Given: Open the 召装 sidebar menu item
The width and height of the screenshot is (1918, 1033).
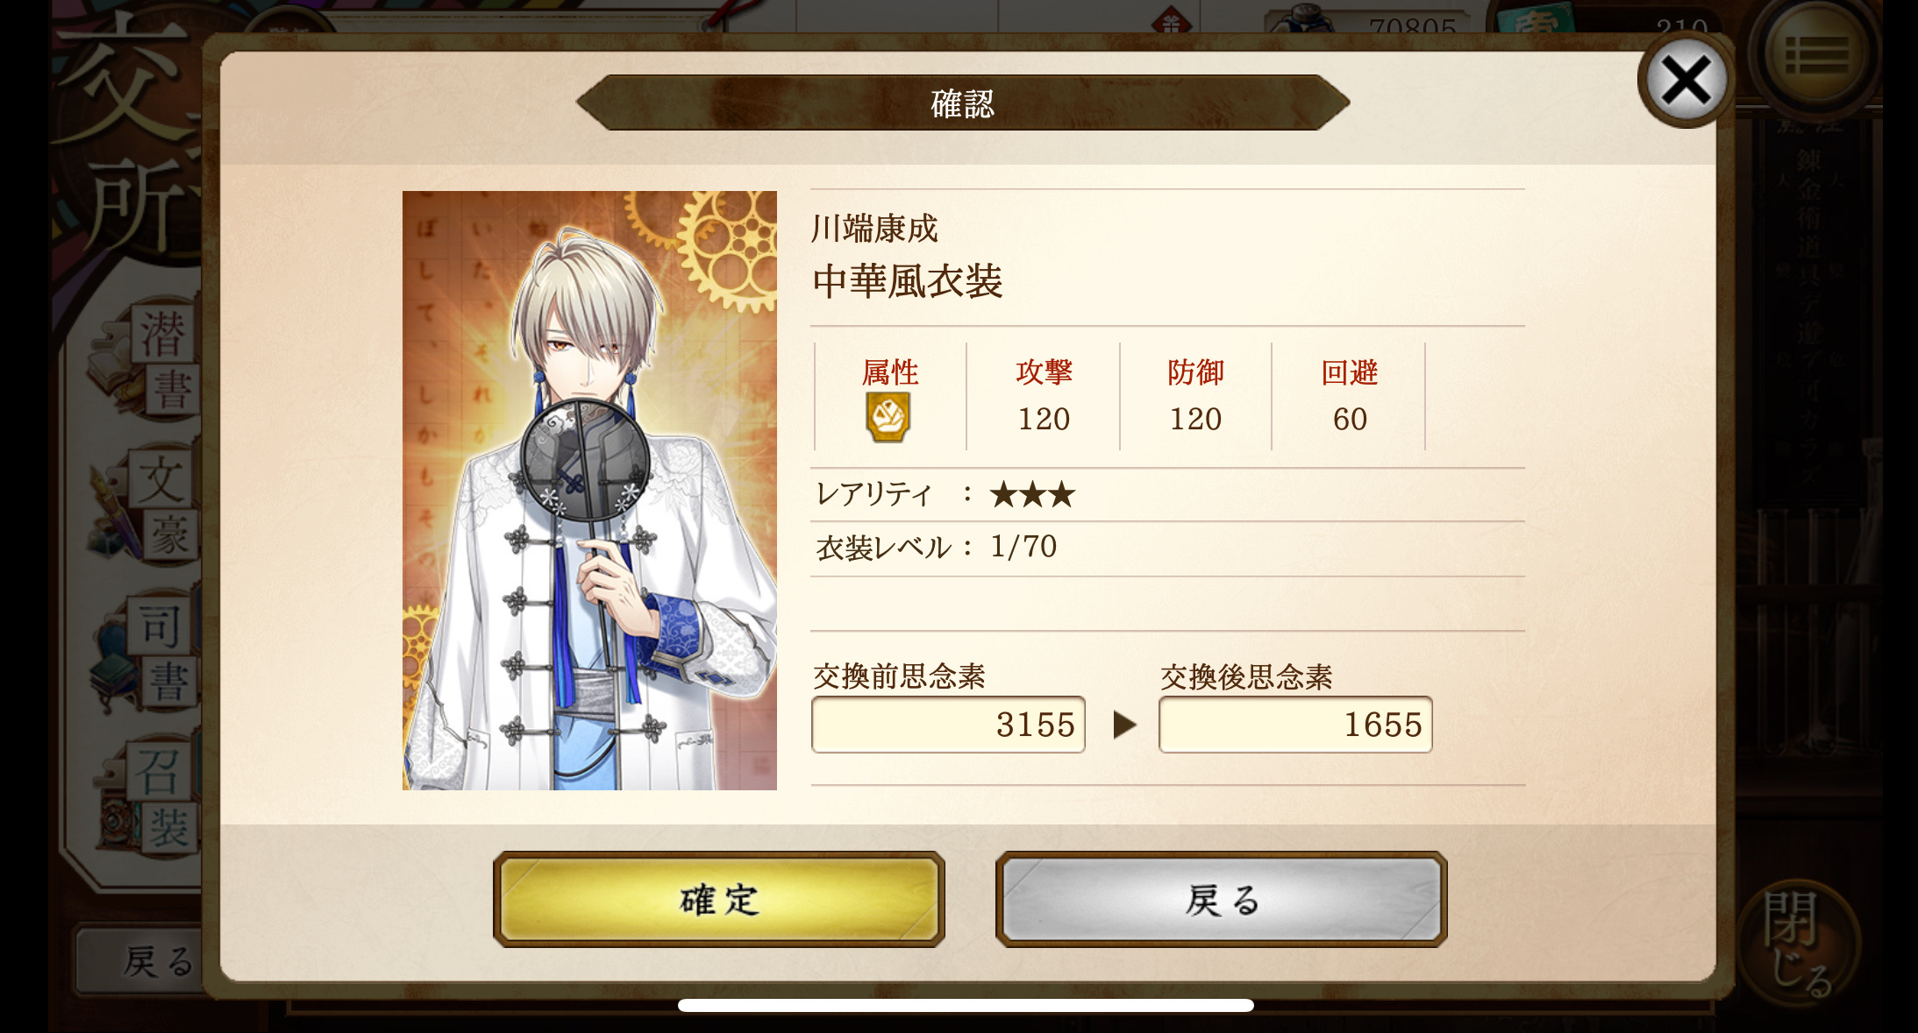Looking at the screenshot, I should [149, 797].
